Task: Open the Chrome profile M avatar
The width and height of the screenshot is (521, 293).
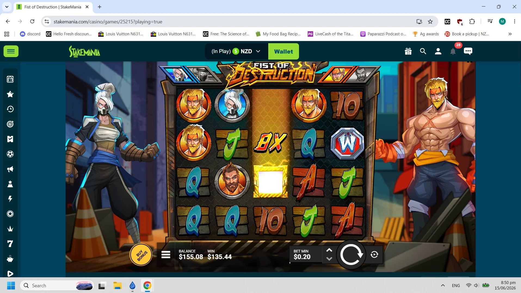Action: pos(502,21)
